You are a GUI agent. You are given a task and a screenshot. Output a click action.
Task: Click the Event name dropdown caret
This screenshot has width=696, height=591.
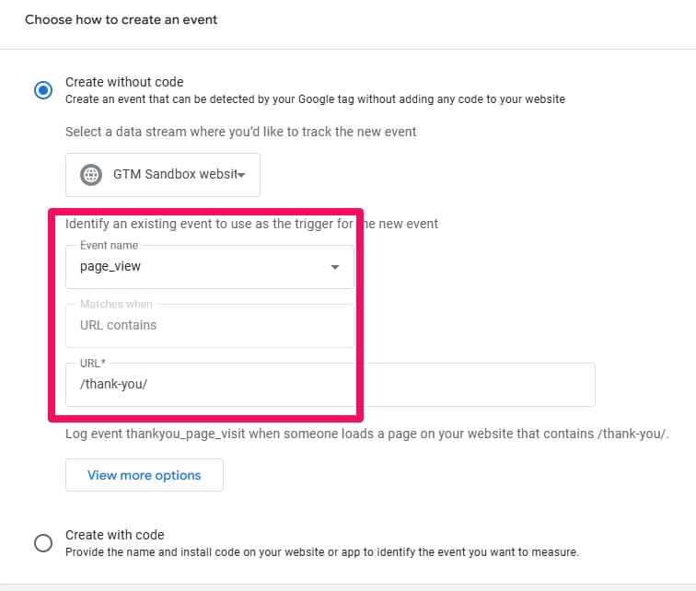(x=335, y=267)
